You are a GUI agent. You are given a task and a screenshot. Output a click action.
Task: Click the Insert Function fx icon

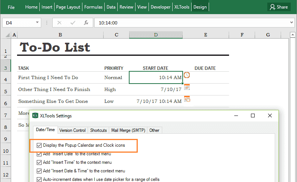86,23
